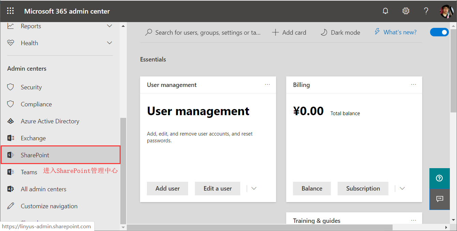Click the Reports chart icon
This screenshot has height=231, width=457.
click(11, 26)
